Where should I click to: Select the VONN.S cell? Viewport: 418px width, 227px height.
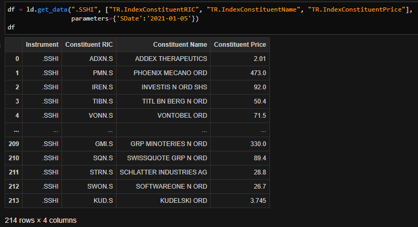click(x=89, y=116)
